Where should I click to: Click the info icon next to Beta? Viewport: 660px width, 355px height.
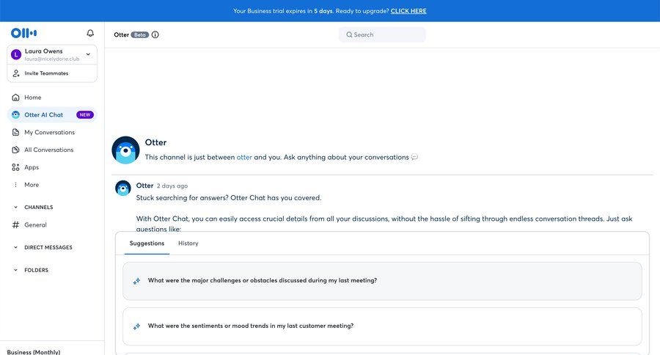[x=155, y=34]
